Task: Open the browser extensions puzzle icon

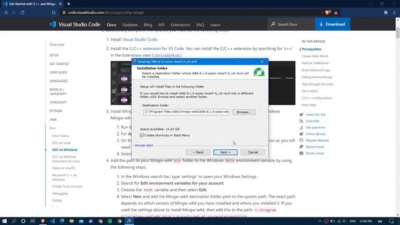Action: coord(386,12)
